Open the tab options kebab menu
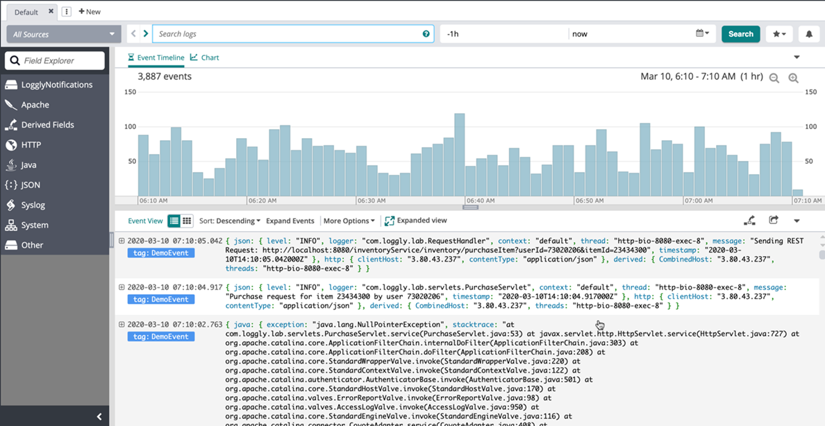Screen dimensions: 825x426 pyautogui.click(x=67, y=12)
